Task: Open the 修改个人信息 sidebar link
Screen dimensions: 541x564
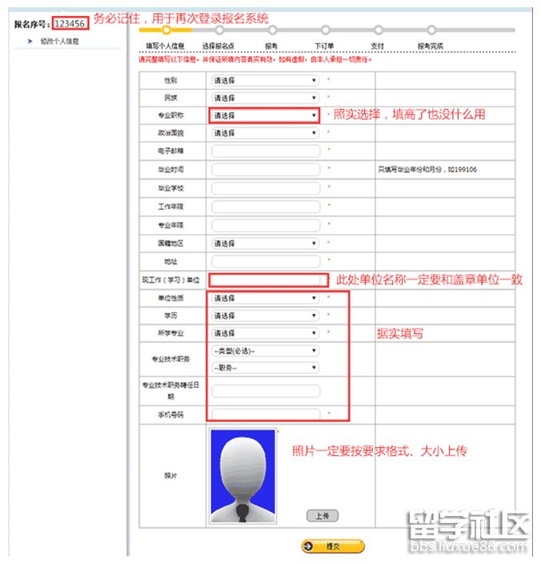Action: pyautogui.click(x=61, y=41)
